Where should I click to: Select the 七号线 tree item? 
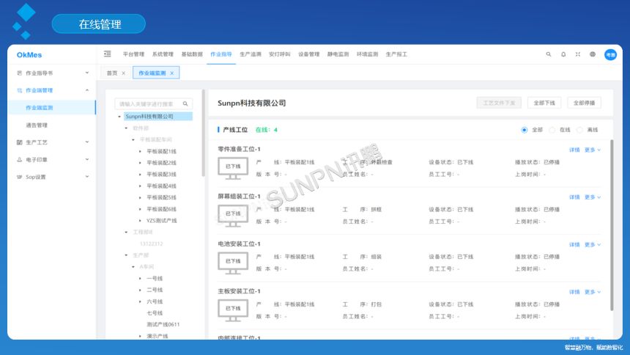[x=155, y=313]
